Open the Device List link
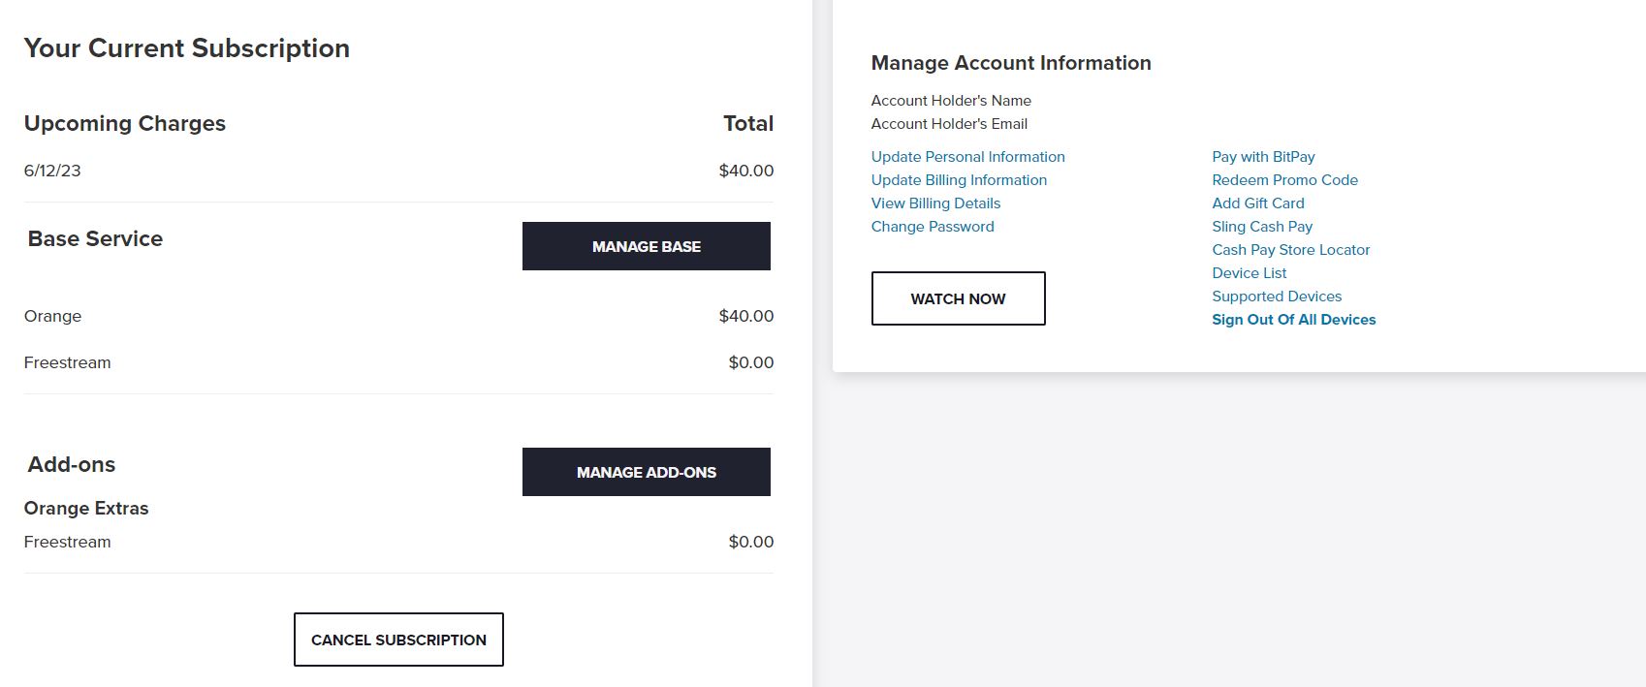 (1249, 273)
